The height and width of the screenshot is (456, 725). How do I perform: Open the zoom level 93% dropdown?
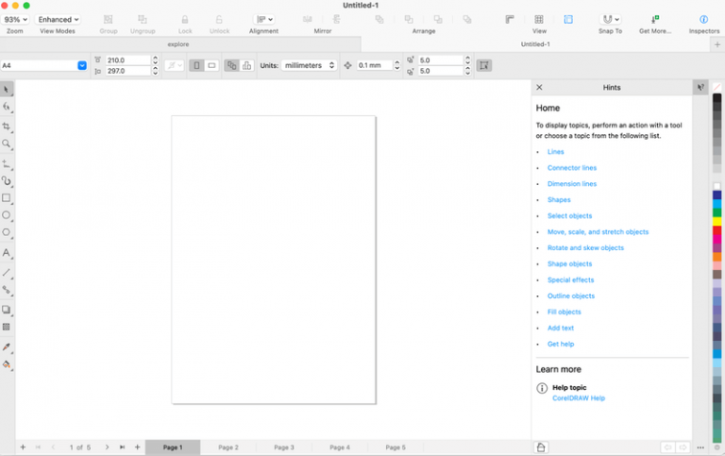(x=15, y=19)
